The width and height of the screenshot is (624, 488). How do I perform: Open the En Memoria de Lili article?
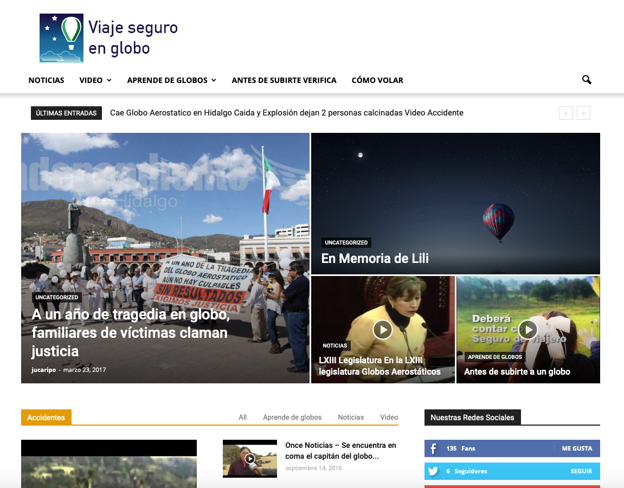tap(375, 258)
